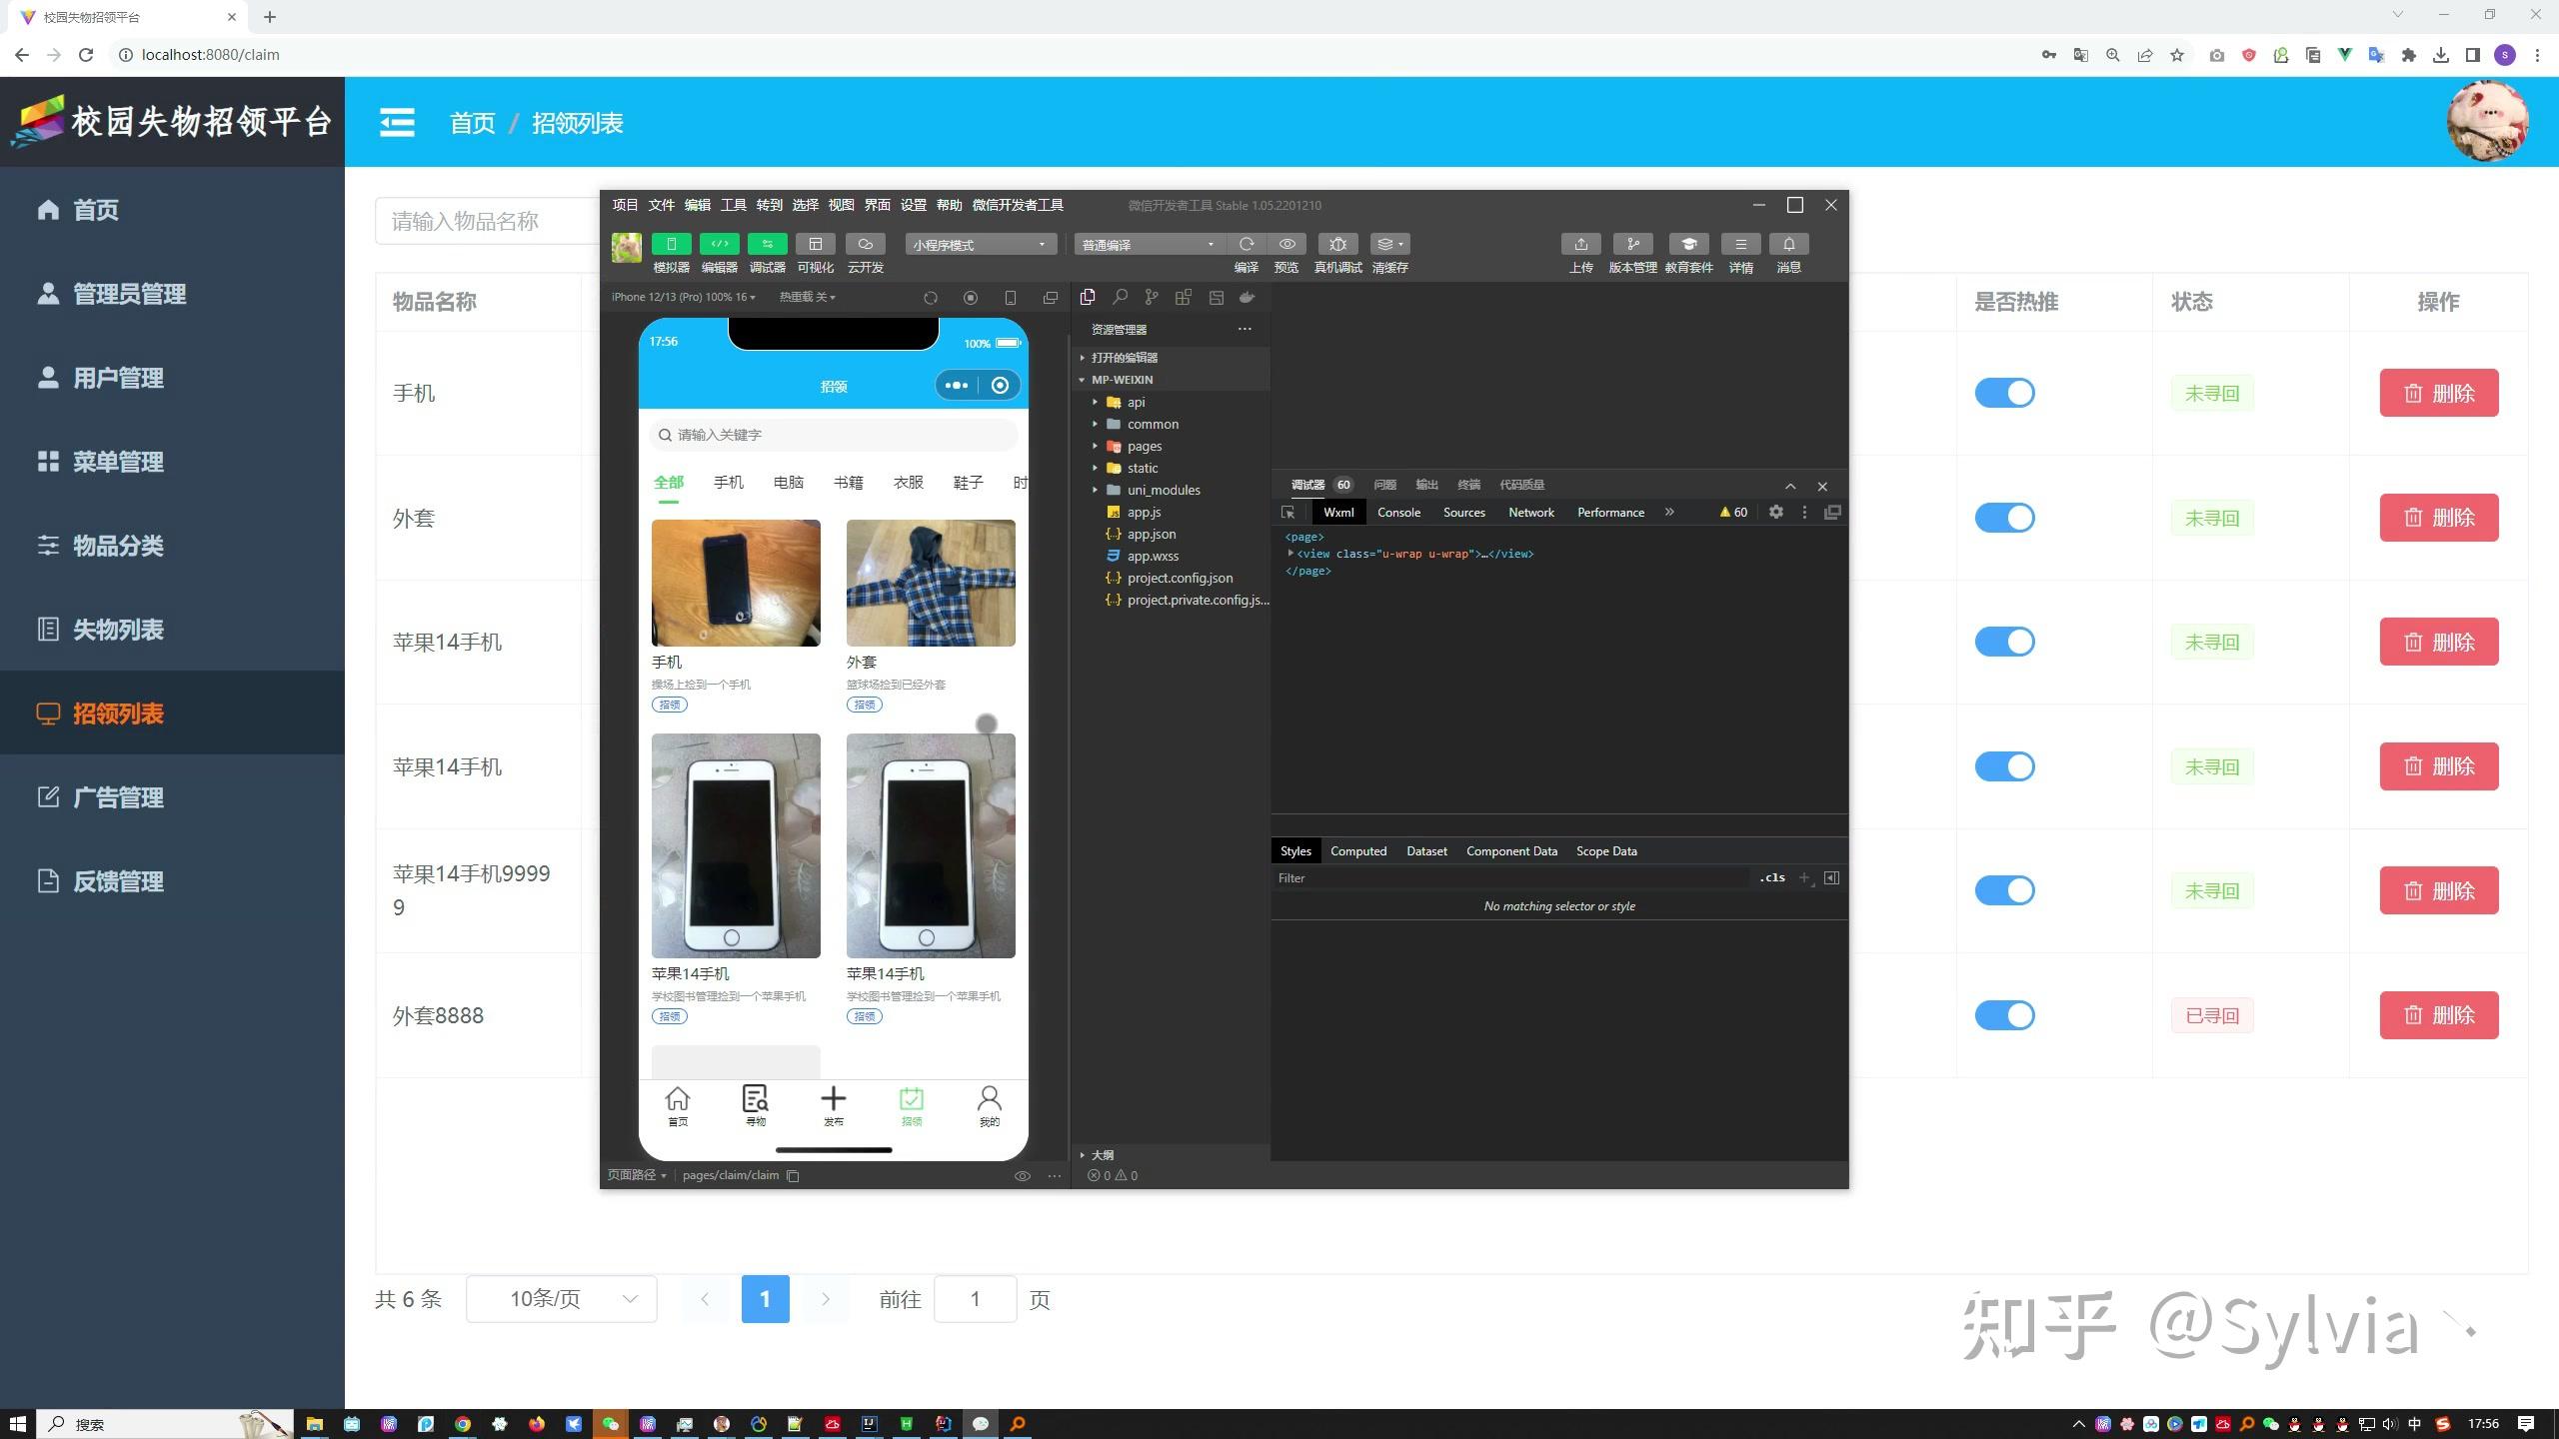Click the 预览 eye icon
Screen dimensions: 2559x1439
coord(1286,244)
